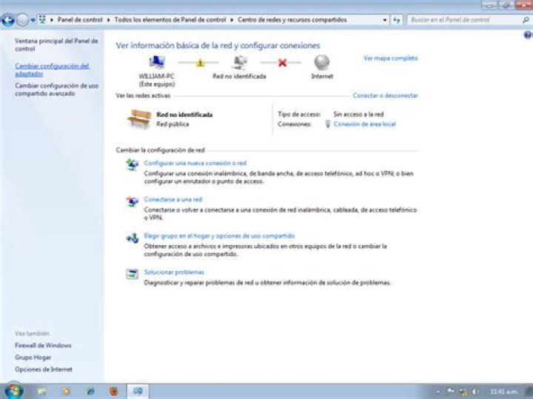Open the address bar history dropdown
This screenshot has height=399, width=533.
[x=384, y=20]
